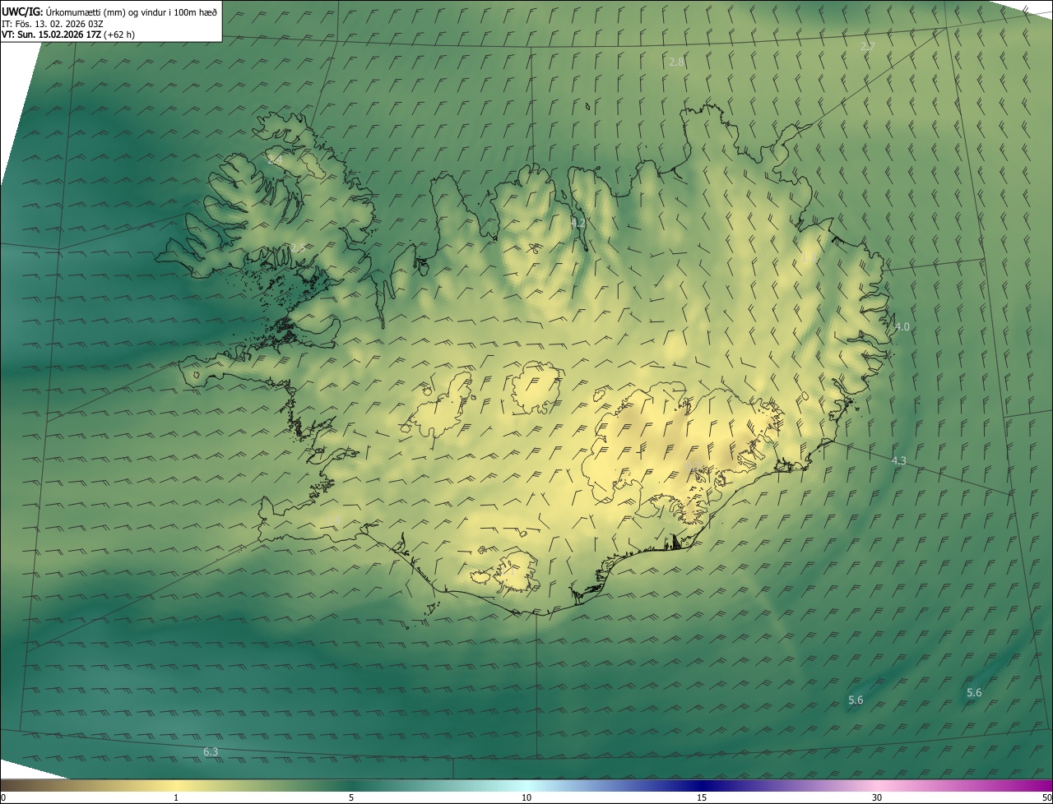1053x804 pixels.
Task: Click the 'VT: Sun. 15.02.2026 17Z (+62 h)' line
Action: point(69,35)
